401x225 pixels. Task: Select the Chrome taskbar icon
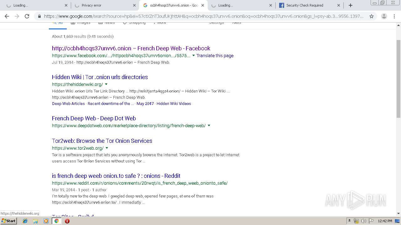coord(56,221)
